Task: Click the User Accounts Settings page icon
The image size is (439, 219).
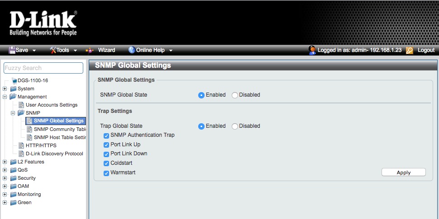Action: 21,105
